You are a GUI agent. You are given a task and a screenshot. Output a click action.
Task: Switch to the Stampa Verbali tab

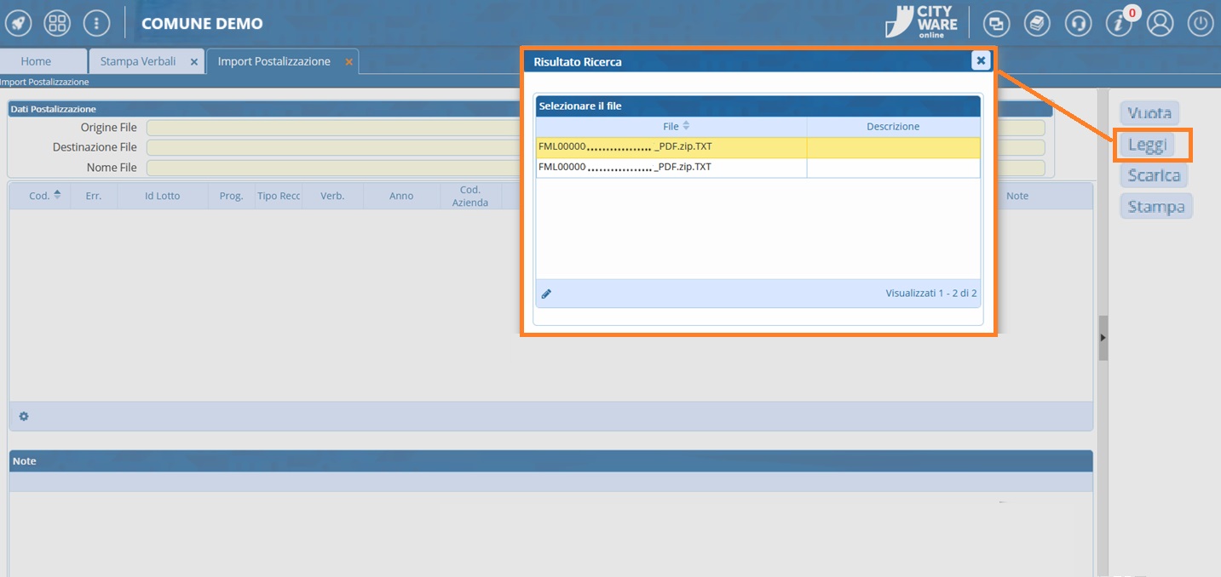click(x=138, y=61)
